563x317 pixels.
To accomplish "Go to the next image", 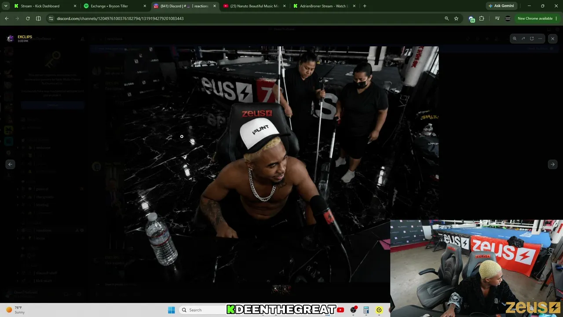I will 552,164.
